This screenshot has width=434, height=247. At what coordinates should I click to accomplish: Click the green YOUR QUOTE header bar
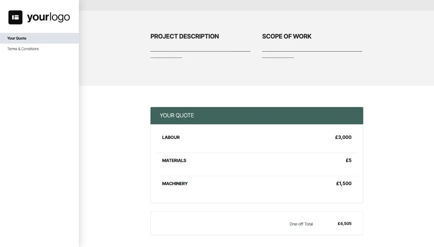257,116
